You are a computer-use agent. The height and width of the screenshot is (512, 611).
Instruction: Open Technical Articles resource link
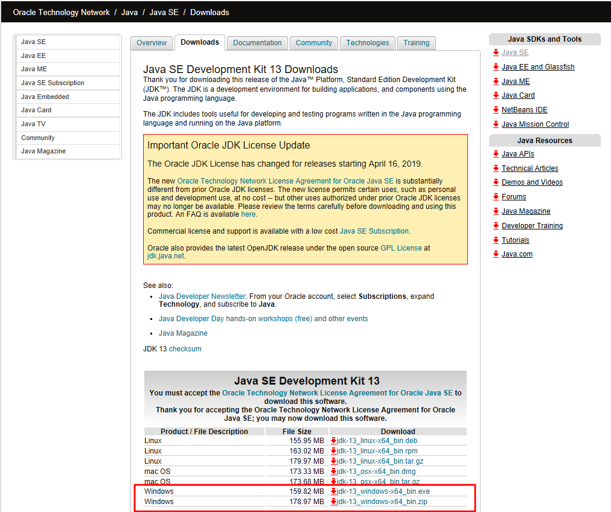pos(530,168)
